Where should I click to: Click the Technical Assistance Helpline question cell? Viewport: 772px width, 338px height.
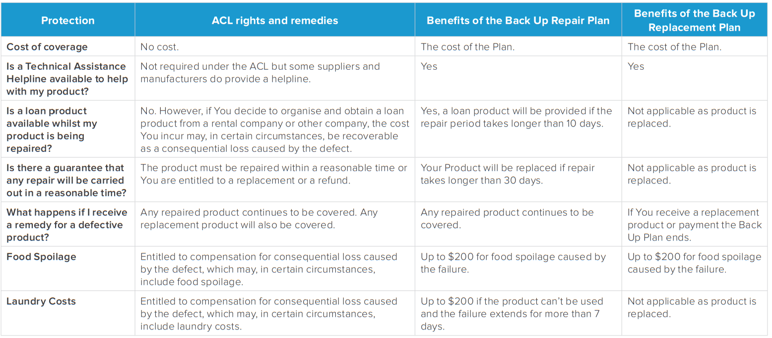[67, 79]
